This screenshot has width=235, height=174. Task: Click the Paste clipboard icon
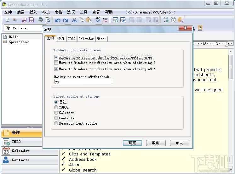pyautogui.click(x=89, y=20)
